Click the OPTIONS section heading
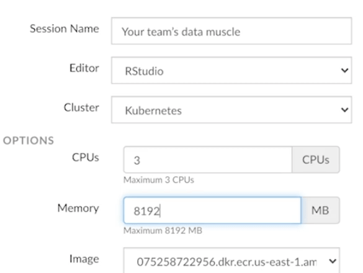Image resolution: width=363 pixels, height=273 pixels. tap(29, 141)
